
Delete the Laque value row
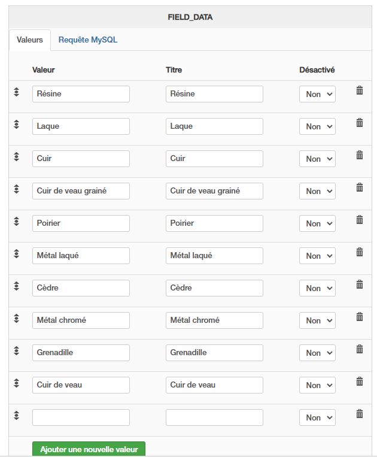point(360,123)
